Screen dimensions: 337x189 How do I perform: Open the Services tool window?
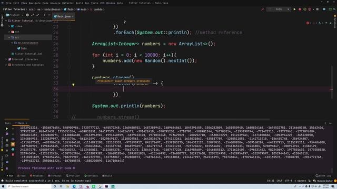click(91, 176)
